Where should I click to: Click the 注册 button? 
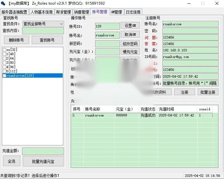pyautogui.click(x=185, y=92)
